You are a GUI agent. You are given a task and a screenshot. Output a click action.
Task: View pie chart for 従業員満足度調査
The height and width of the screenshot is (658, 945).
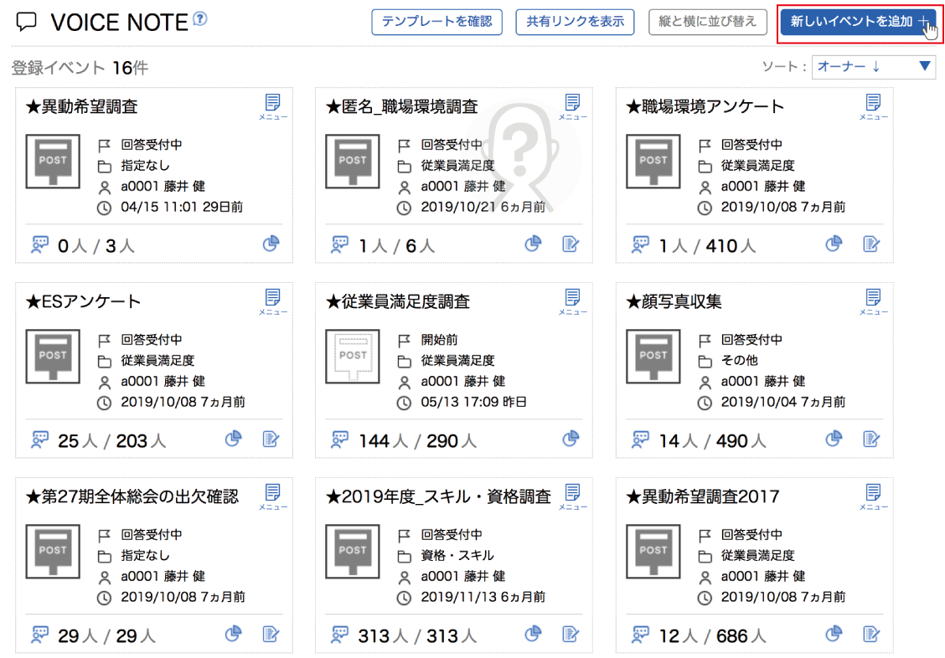tap(571, 439)
